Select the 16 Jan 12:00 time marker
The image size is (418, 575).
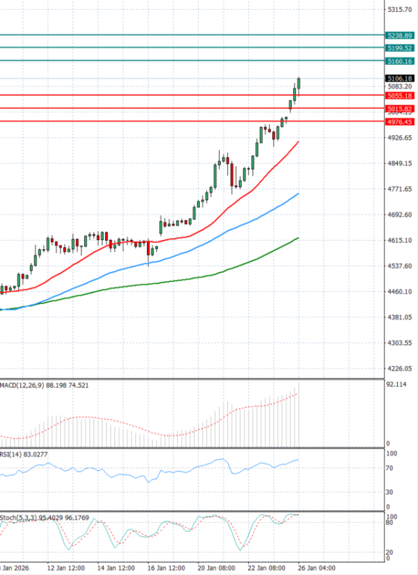(164, 568)
